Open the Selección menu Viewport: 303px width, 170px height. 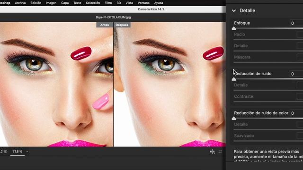click(93, 3)
